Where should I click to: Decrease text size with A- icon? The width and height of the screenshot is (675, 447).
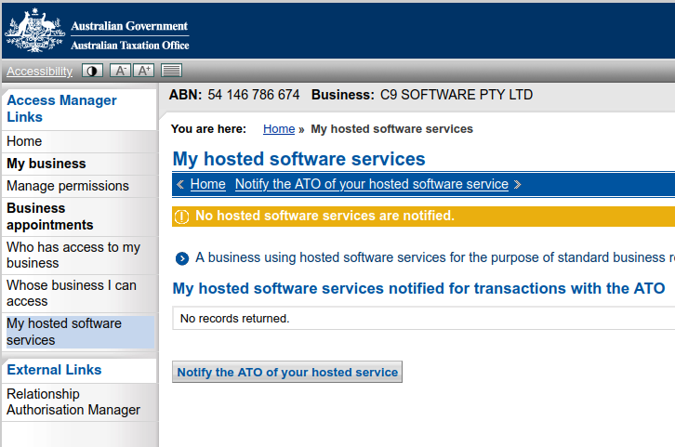point(120,71)
